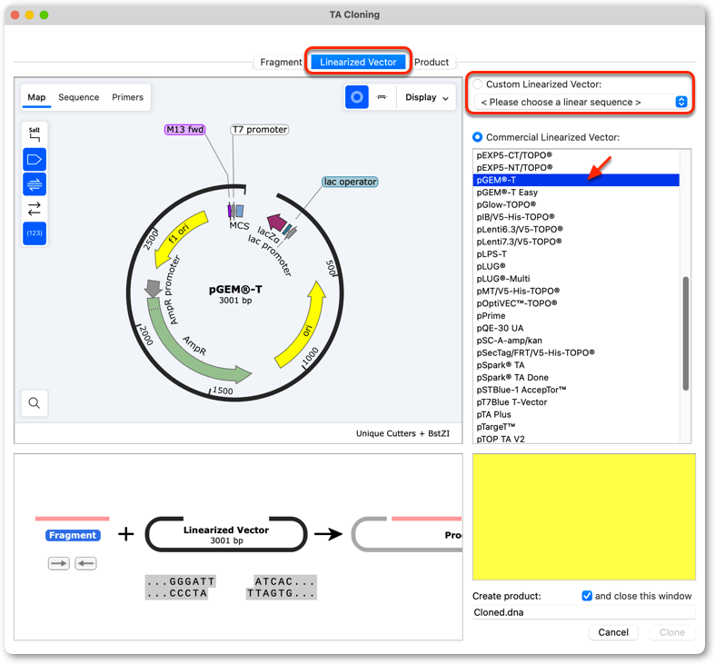
Task: Click the yellow description panel
Action: point(584,517)
